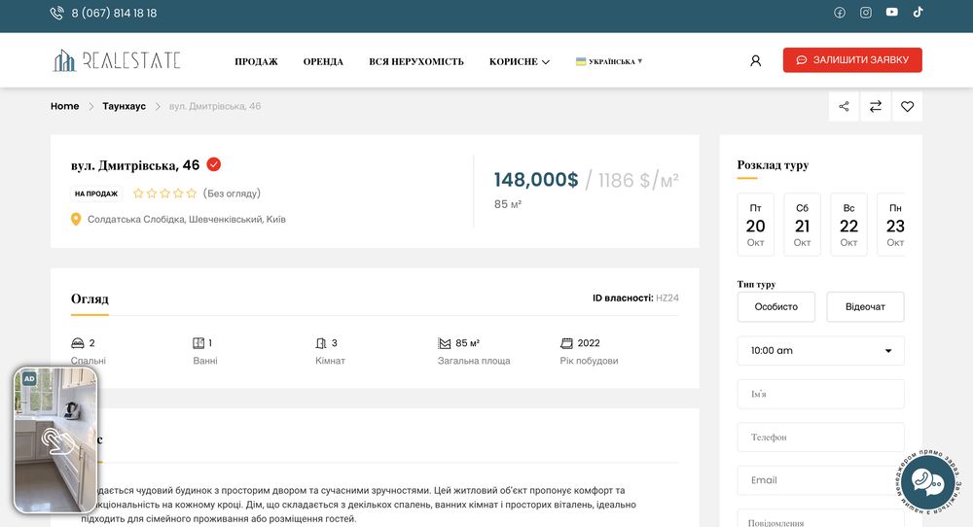Image resolution: width=973 pixels, height=527 pixels.
Task: Open the live chat manager bubble
Action: [x=927, y=481]
